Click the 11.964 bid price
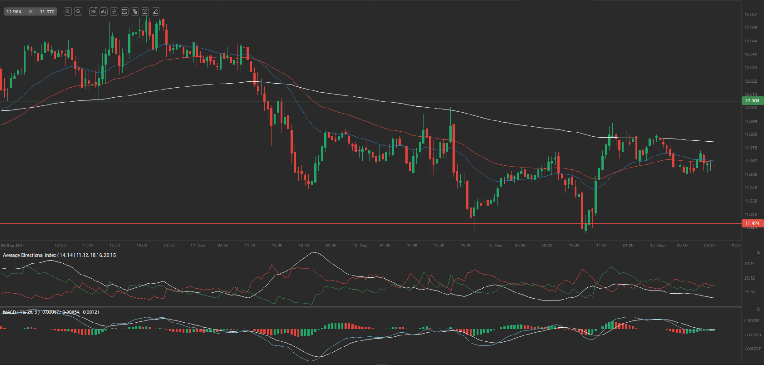 click(14, 12)
